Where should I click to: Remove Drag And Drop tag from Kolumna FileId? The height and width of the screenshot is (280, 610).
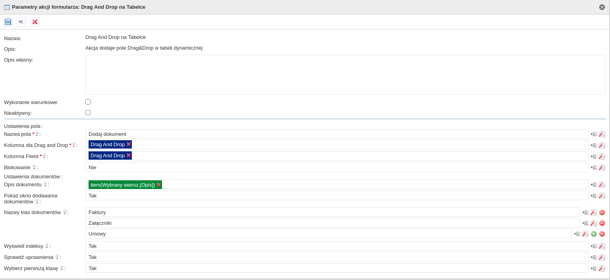[x=129, y=156]
